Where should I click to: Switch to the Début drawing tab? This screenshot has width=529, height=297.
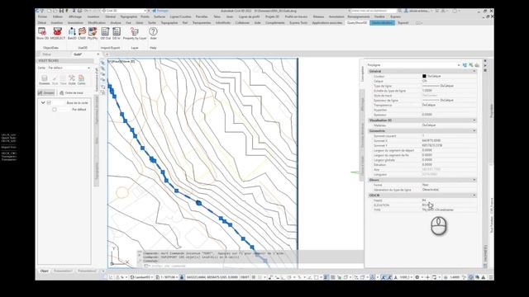[46, 54]
